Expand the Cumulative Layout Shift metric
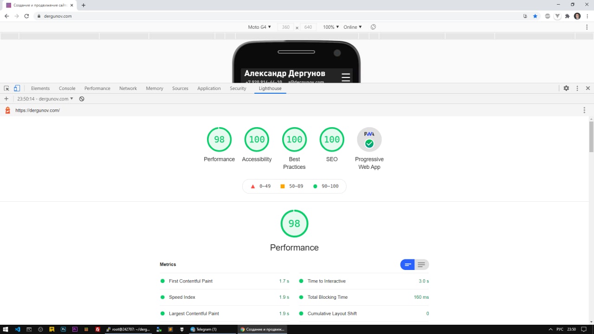This screenshot has width=594, height=334. [x=364, y=314]
